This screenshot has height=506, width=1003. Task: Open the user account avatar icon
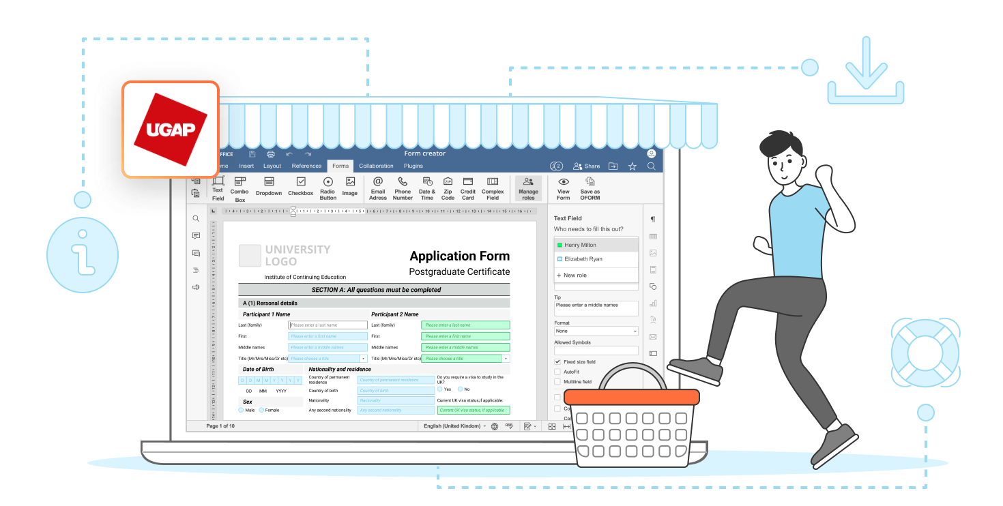[x=652, y=153]
